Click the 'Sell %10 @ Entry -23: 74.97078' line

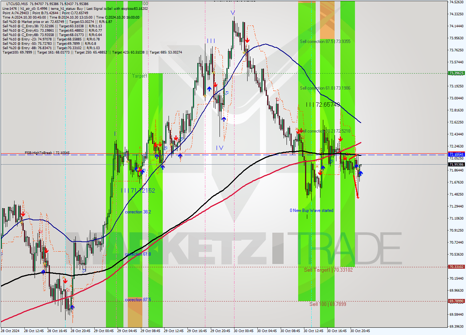pyautogui.click(x=51, y=39)
